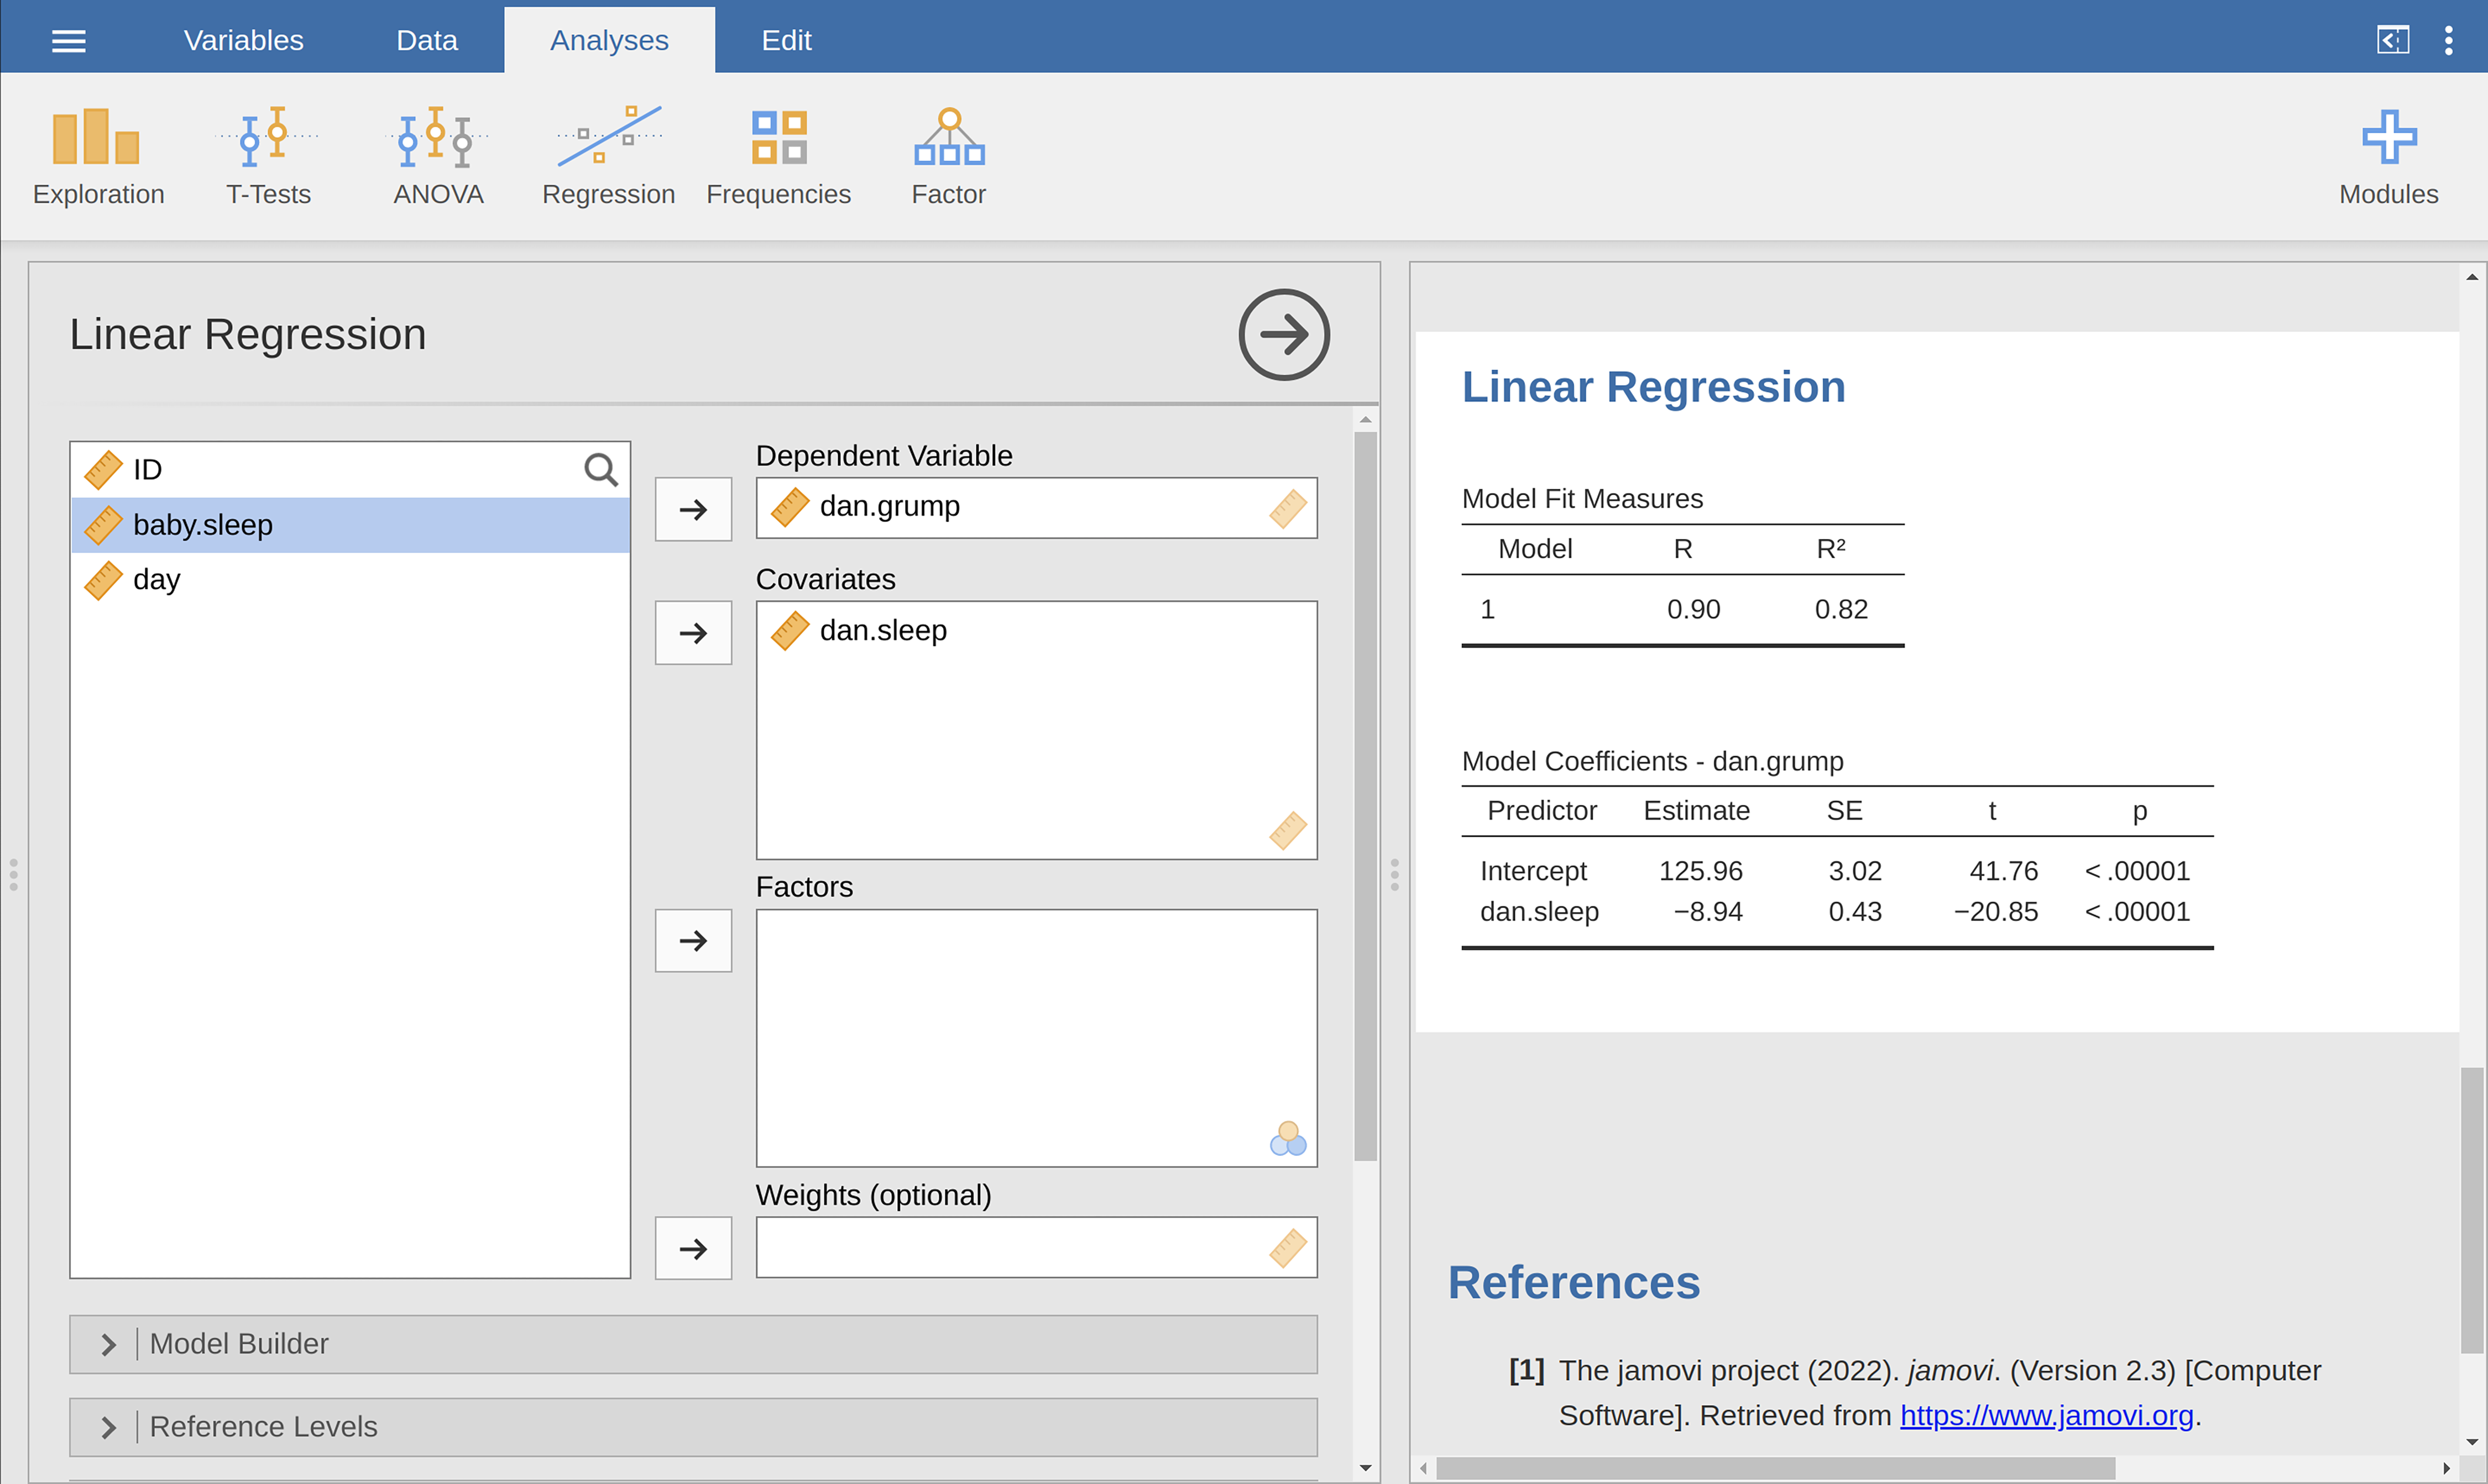Click the results panel vertical scrollbar thumb
This screenshot has width=2488, height=1484.
pyautogui.click(x=2471, y=1210)
